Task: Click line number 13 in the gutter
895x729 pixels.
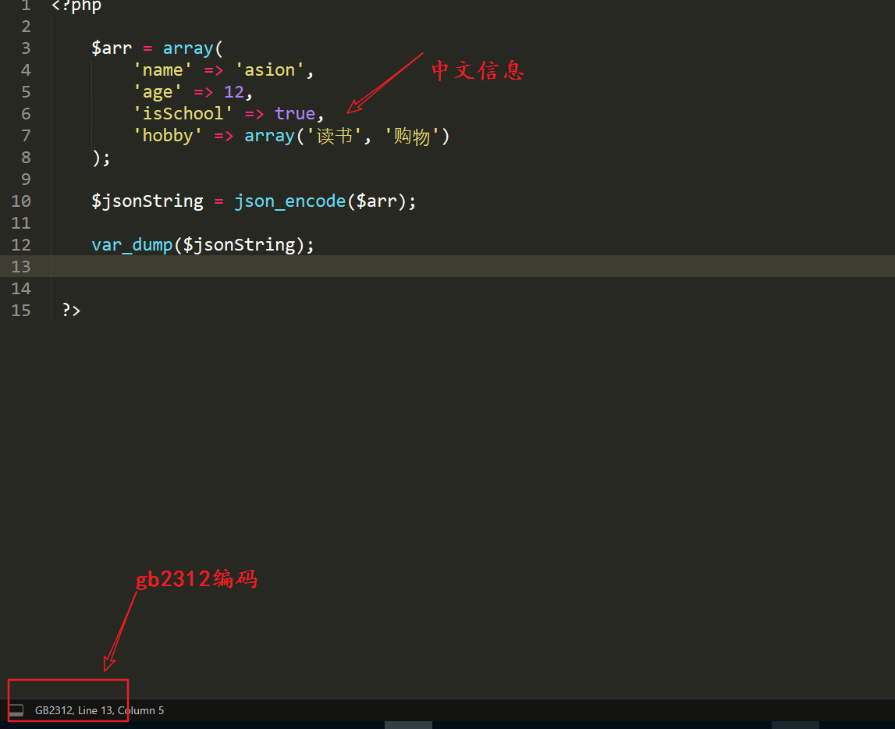Action: tap(21, 266)
